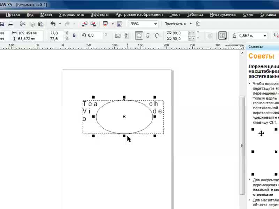This screenshot has width=279, height=209.
Task: Click the To front of layer icon
Action: (210, 36)
